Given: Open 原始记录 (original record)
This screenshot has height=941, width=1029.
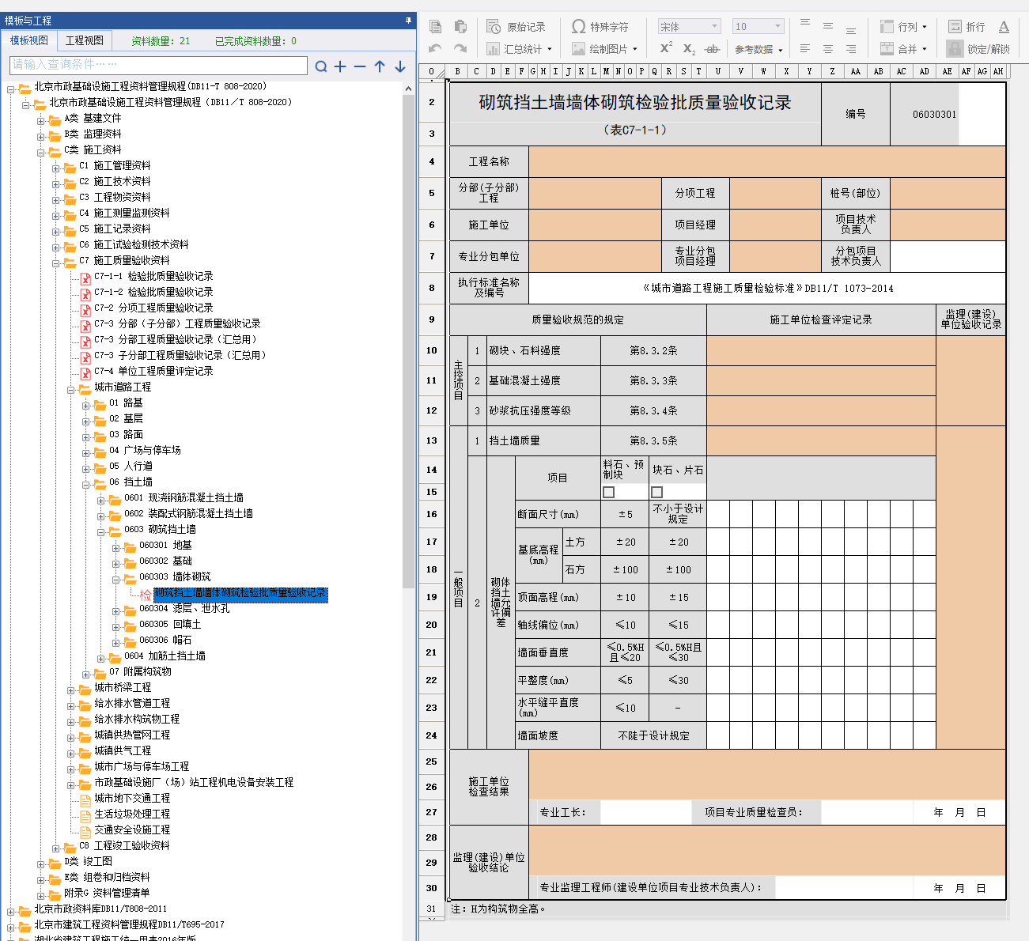Looking at the screenshot, I should tap(516, 27).
